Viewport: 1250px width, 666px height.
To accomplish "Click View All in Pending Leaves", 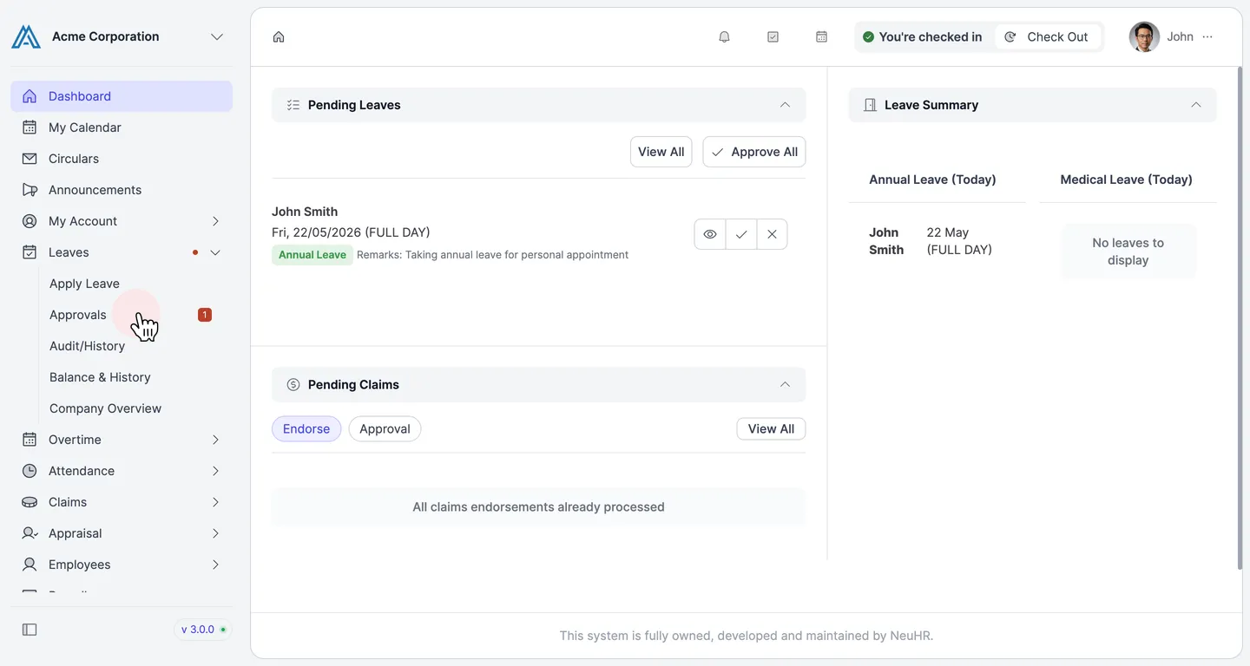I will click(661, 152).
